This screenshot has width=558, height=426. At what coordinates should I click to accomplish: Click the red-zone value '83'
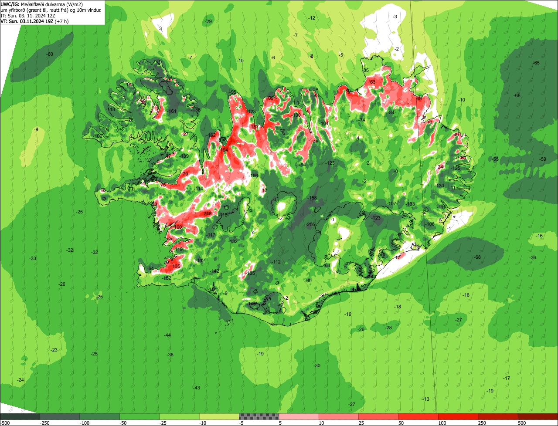tap(316, 95)
